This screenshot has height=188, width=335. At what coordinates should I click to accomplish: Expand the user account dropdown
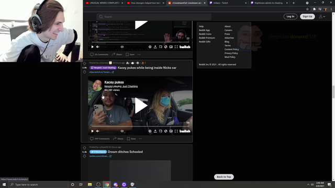click(x=322, y=16)
